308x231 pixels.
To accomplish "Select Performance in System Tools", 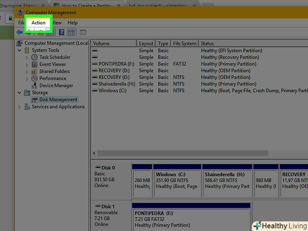I will (52, 78).
